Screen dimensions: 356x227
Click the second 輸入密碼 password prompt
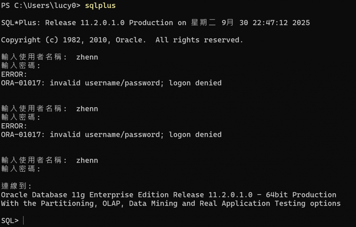[21, 117]
